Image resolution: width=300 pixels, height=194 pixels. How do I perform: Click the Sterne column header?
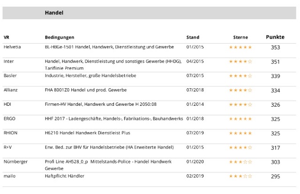tap(240, 38)
